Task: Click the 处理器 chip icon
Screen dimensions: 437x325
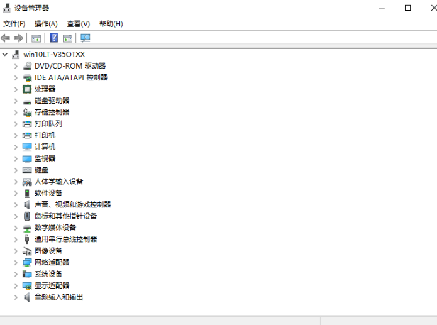Action: (27, 89)
